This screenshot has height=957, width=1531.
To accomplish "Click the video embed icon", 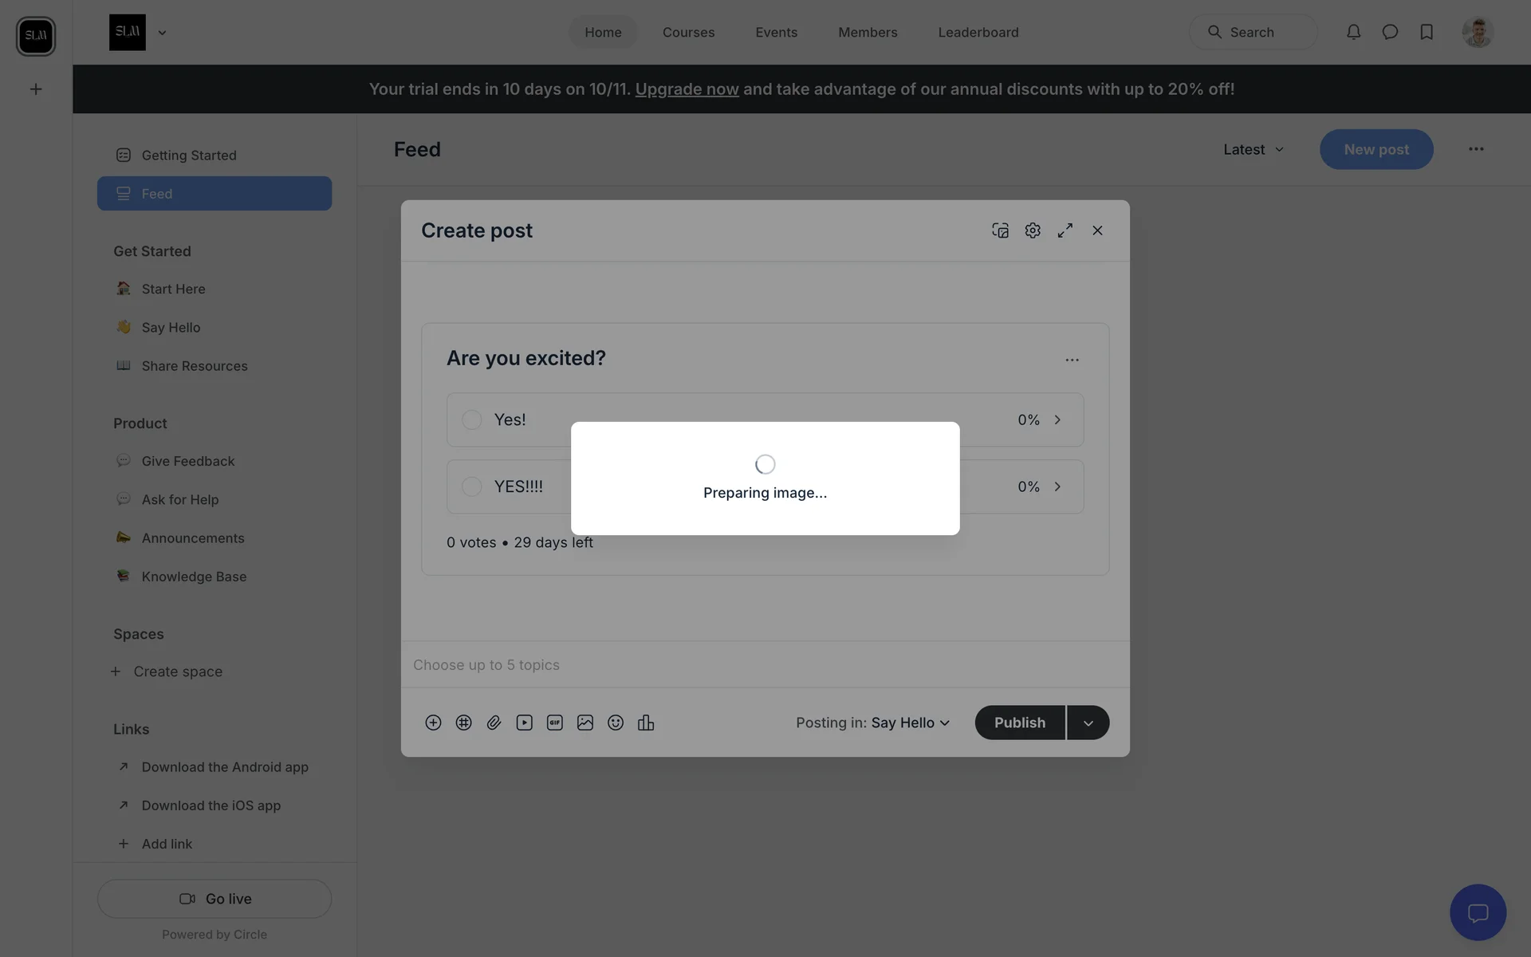I will click(x=524, y=723).
